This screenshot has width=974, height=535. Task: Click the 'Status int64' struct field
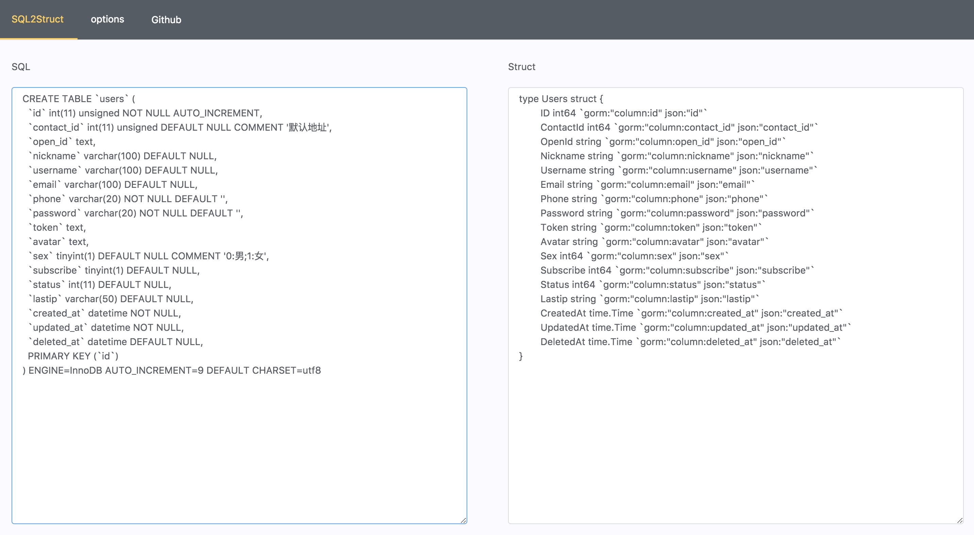coord(653,285)
